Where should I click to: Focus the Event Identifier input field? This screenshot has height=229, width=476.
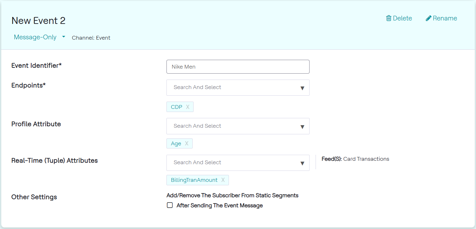pyautogui.click(x=238, y=67)
